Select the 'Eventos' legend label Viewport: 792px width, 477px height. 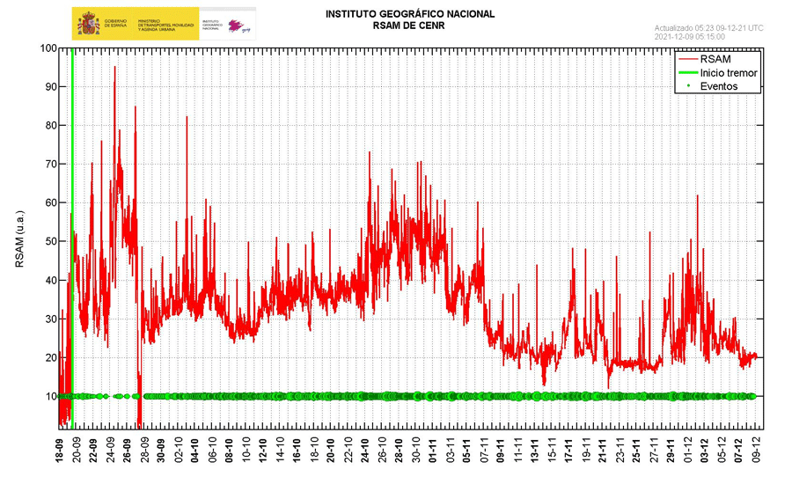pyautogui.click(x=719, y=86)
